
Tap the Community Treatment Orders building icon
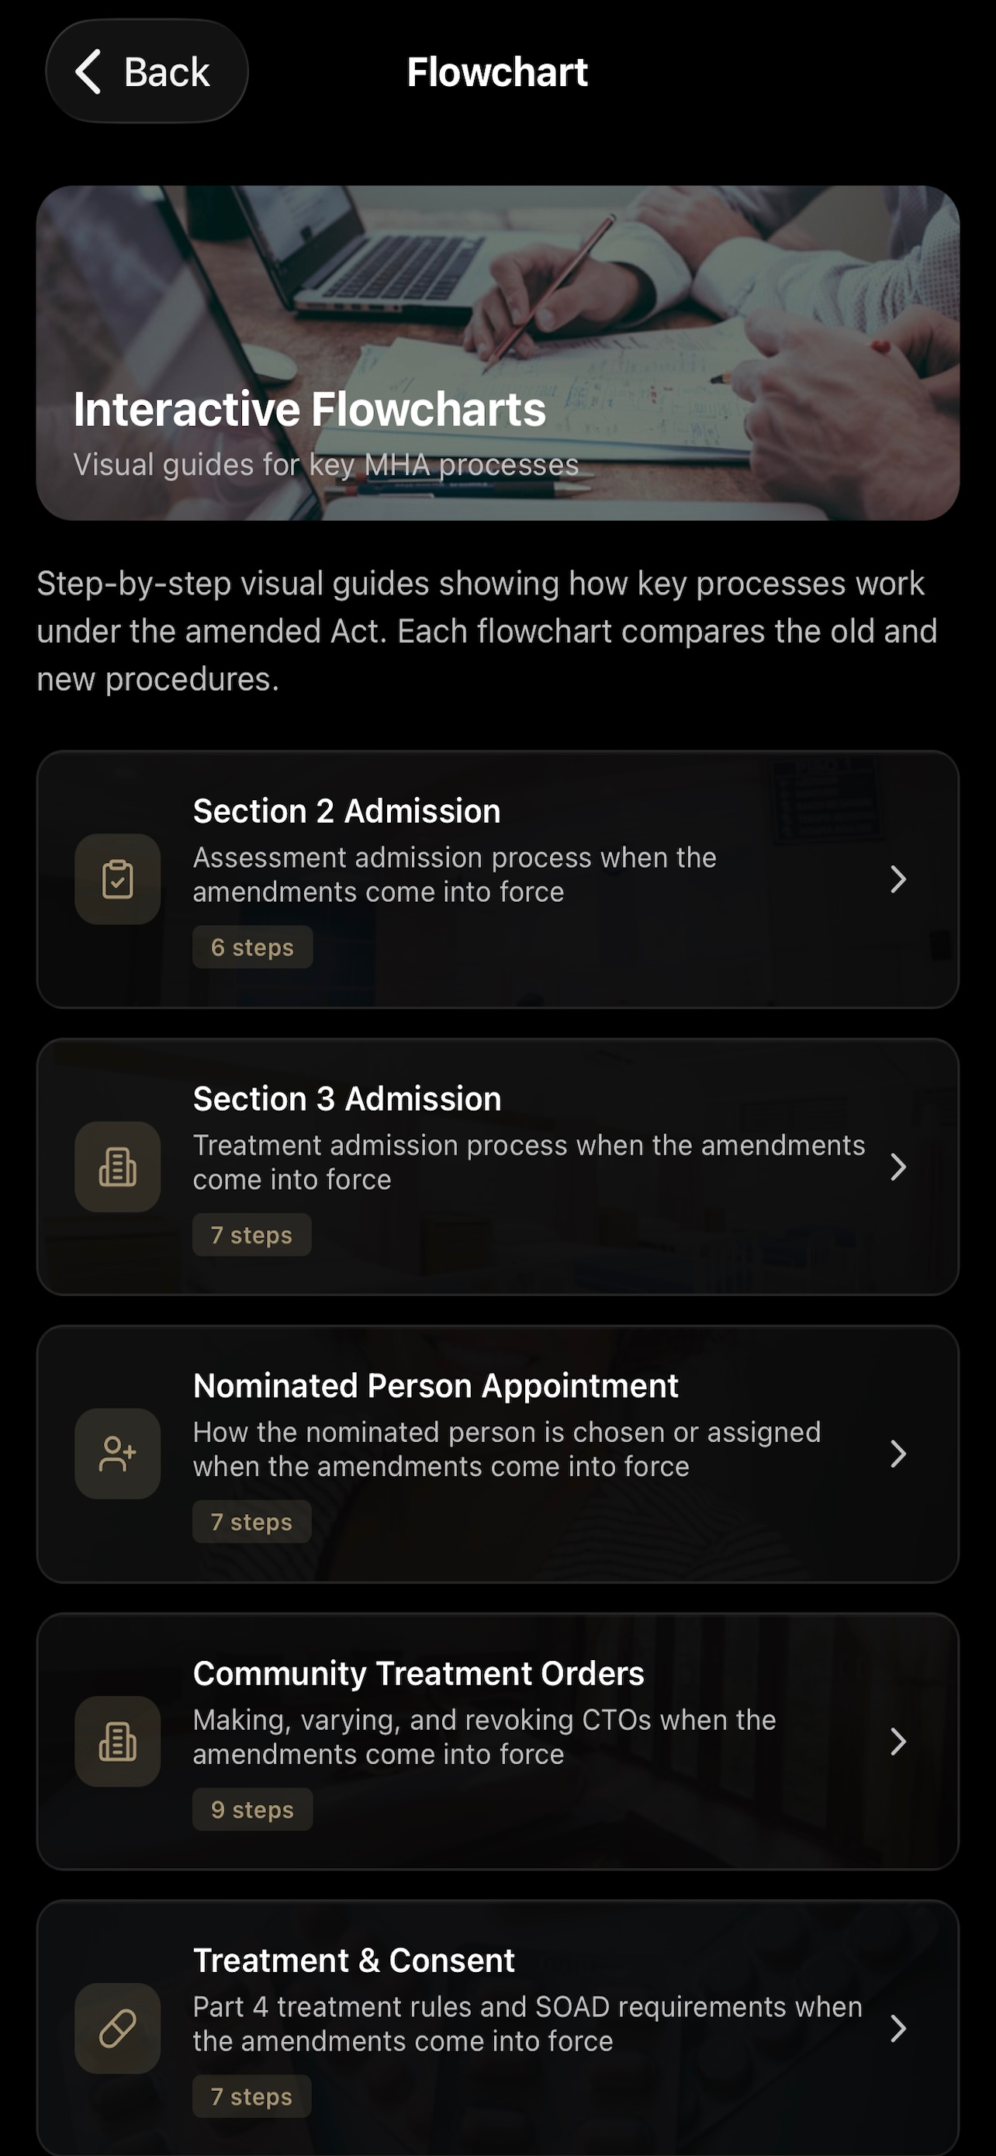click(x=118, y=1742)
